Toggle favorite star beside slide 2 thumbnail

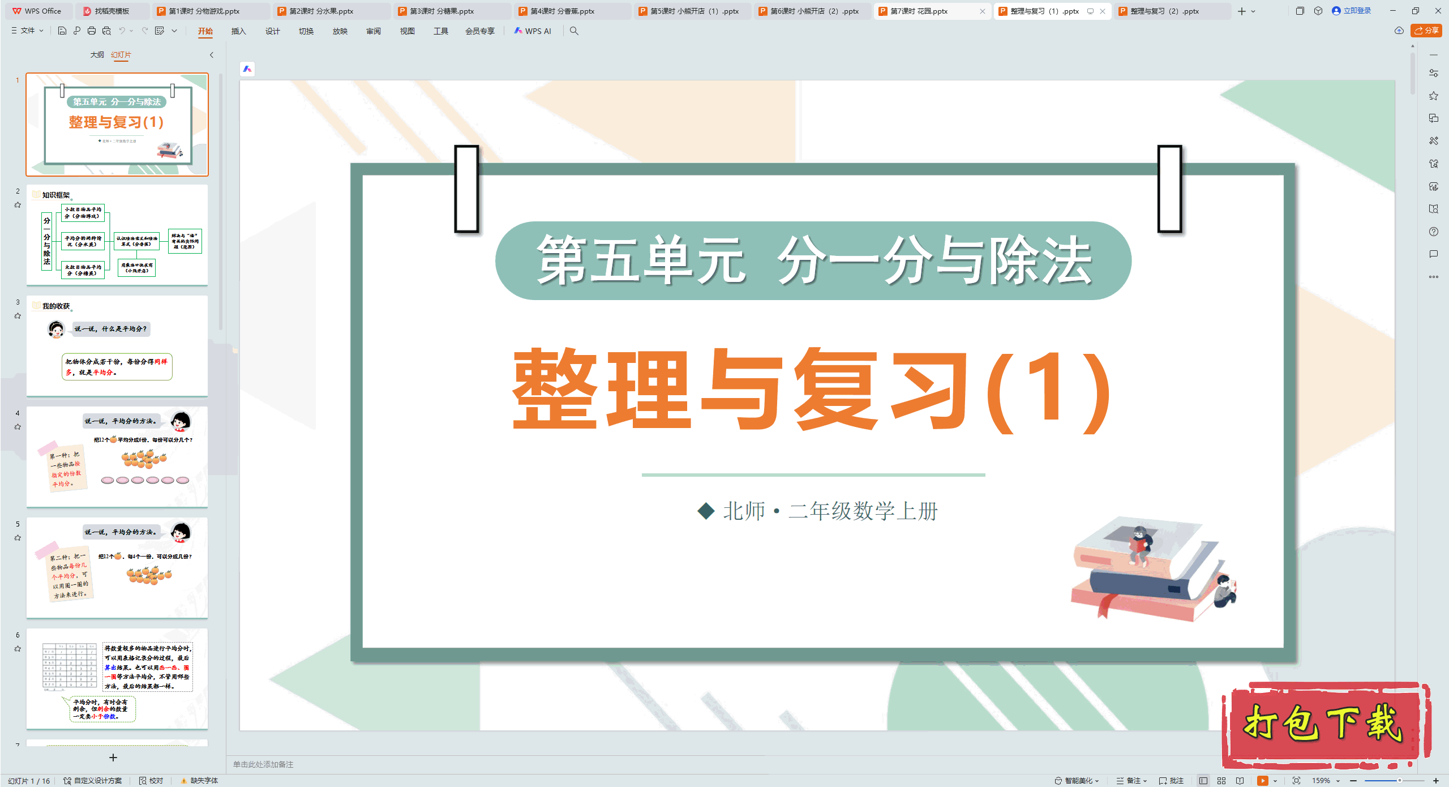coord(18,204)
